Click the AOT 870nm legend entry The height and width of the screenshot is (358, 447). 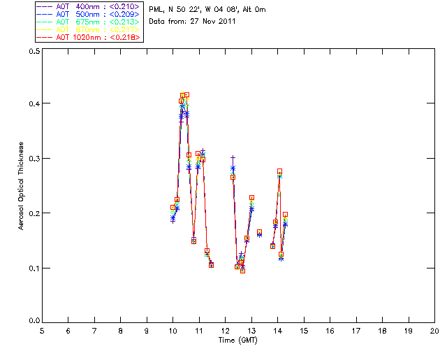(88, 29)
